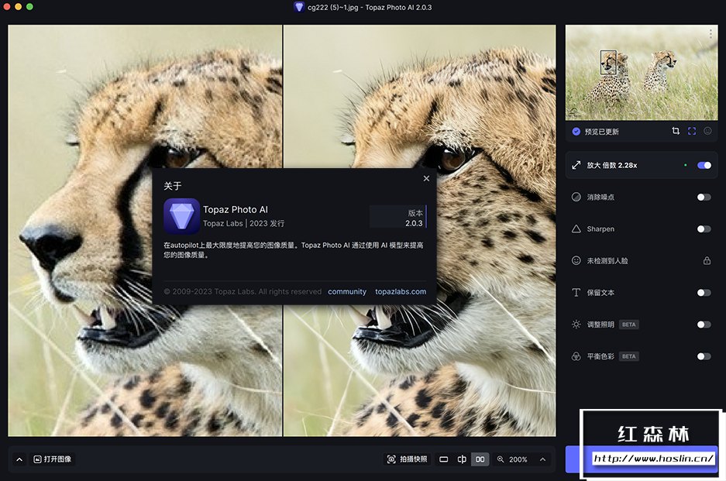Image resolution: width=726 pixels, height=481 pixels.
Task: Visit the topazlabs.com link
Action: coord(401,292)
